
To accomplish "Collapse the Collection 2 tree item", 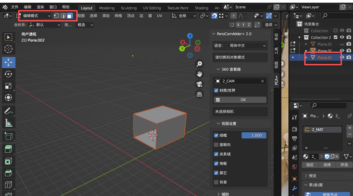I will pos(299,37).
